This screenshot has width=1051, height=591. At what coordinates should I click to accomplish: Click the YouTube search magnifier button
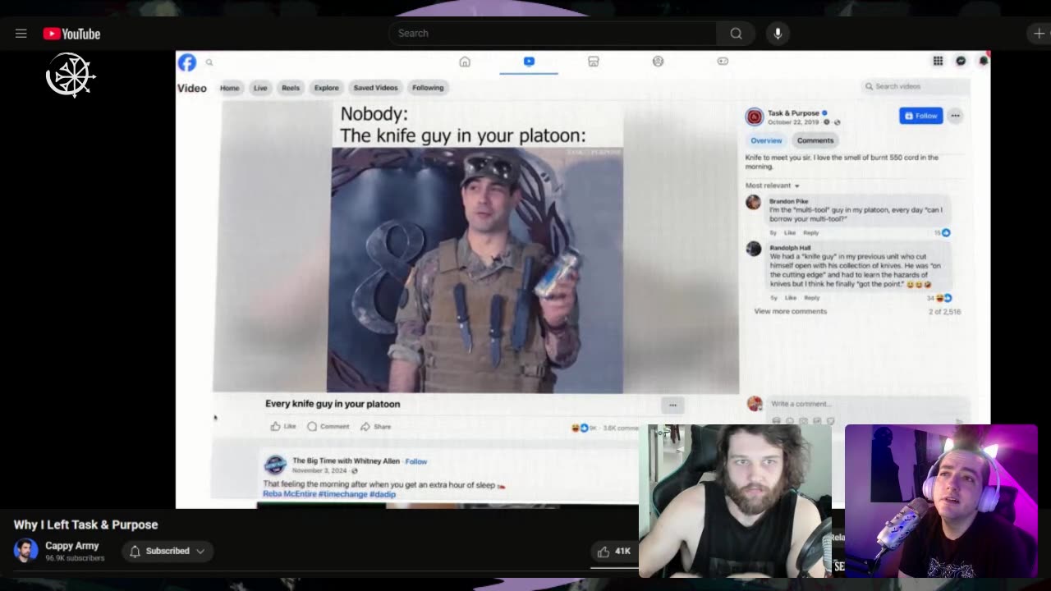click(737, 34)
